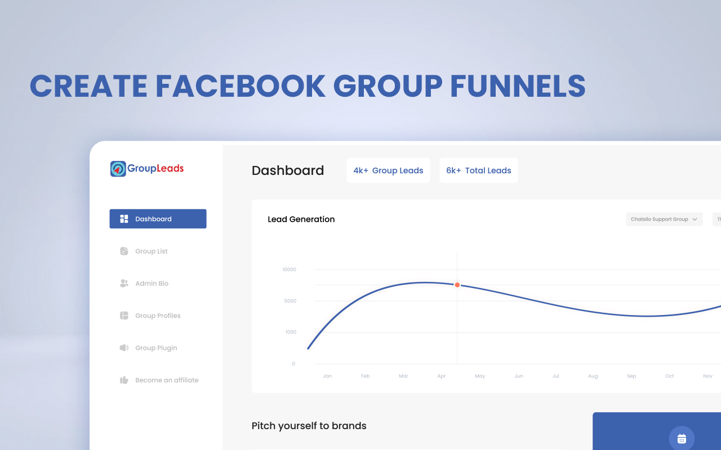Click the Group Plugin megaphone icon
Image resolution: width=721 pixels, height=450 pixels.
(123, 348)
